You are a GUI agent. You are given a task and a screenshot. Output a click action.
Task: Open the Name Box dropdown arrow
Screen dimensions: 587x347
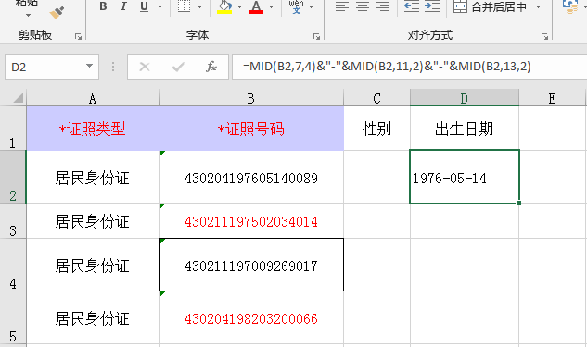pyautogui.click(x=89, y=66)
